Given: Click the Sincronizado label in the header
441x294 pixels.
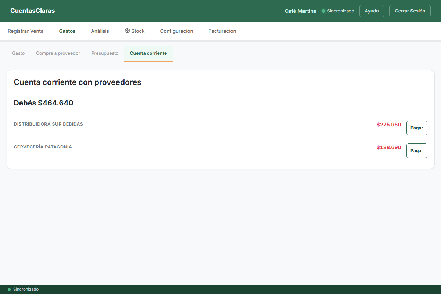Looking at the screenshot, I should [341, 11].
